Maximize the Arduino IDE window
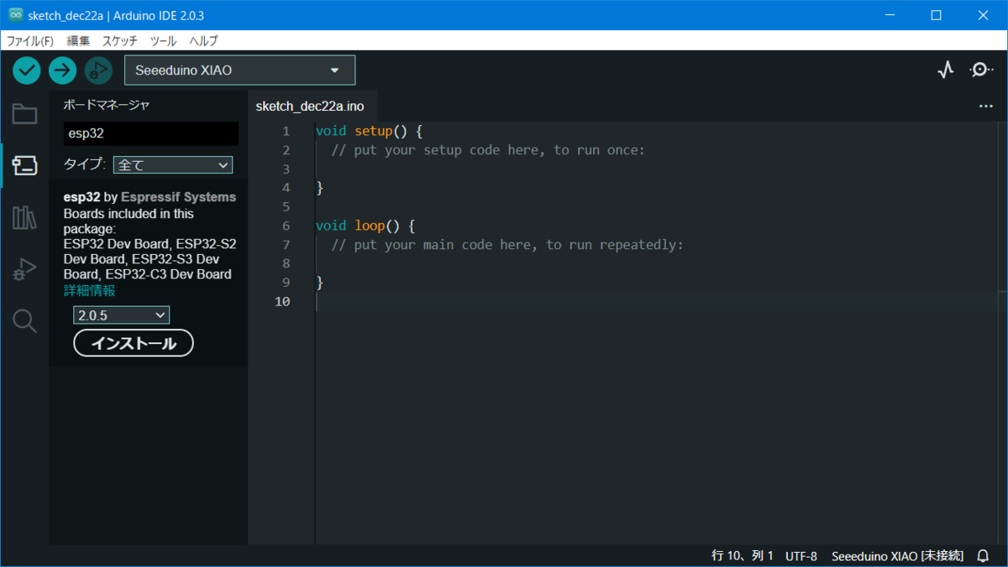This screenshot has height=567, width=1008. click(937, 15)
